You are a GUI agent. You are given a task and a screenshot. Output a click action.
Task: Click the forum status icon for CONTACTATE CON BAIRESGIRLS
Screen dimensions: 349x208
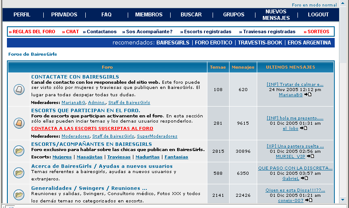(x=19, y=89)
